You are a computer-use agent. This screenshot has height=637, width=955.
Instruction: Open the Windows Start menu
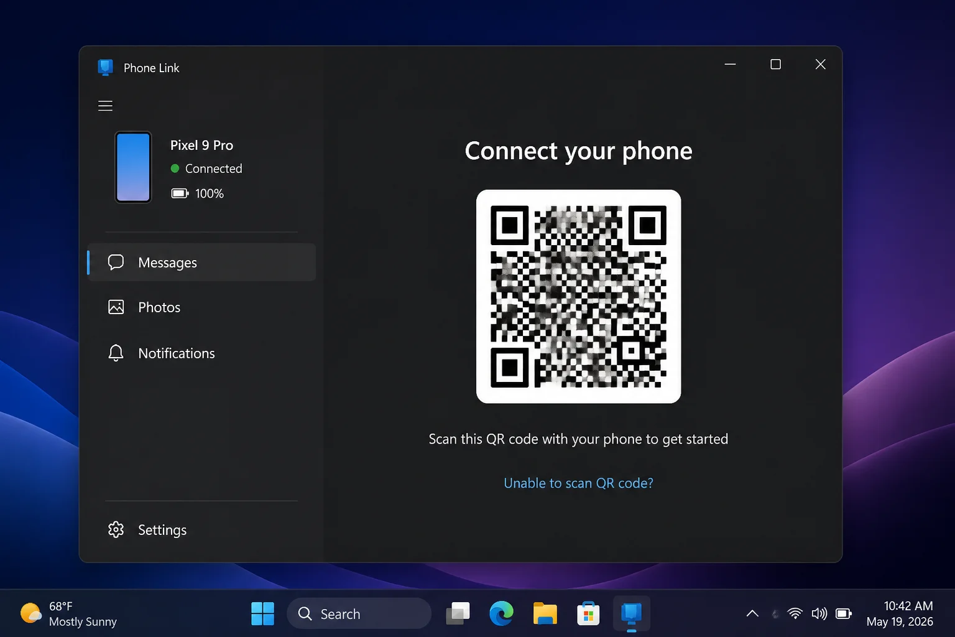click(262, 613)
